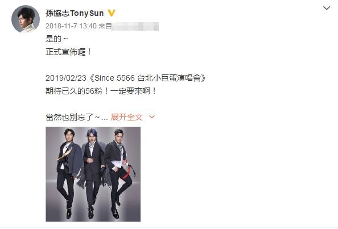338x229 pixels.
Task: Click the orange chevron beside 展开全文
Action: [152, 117]
